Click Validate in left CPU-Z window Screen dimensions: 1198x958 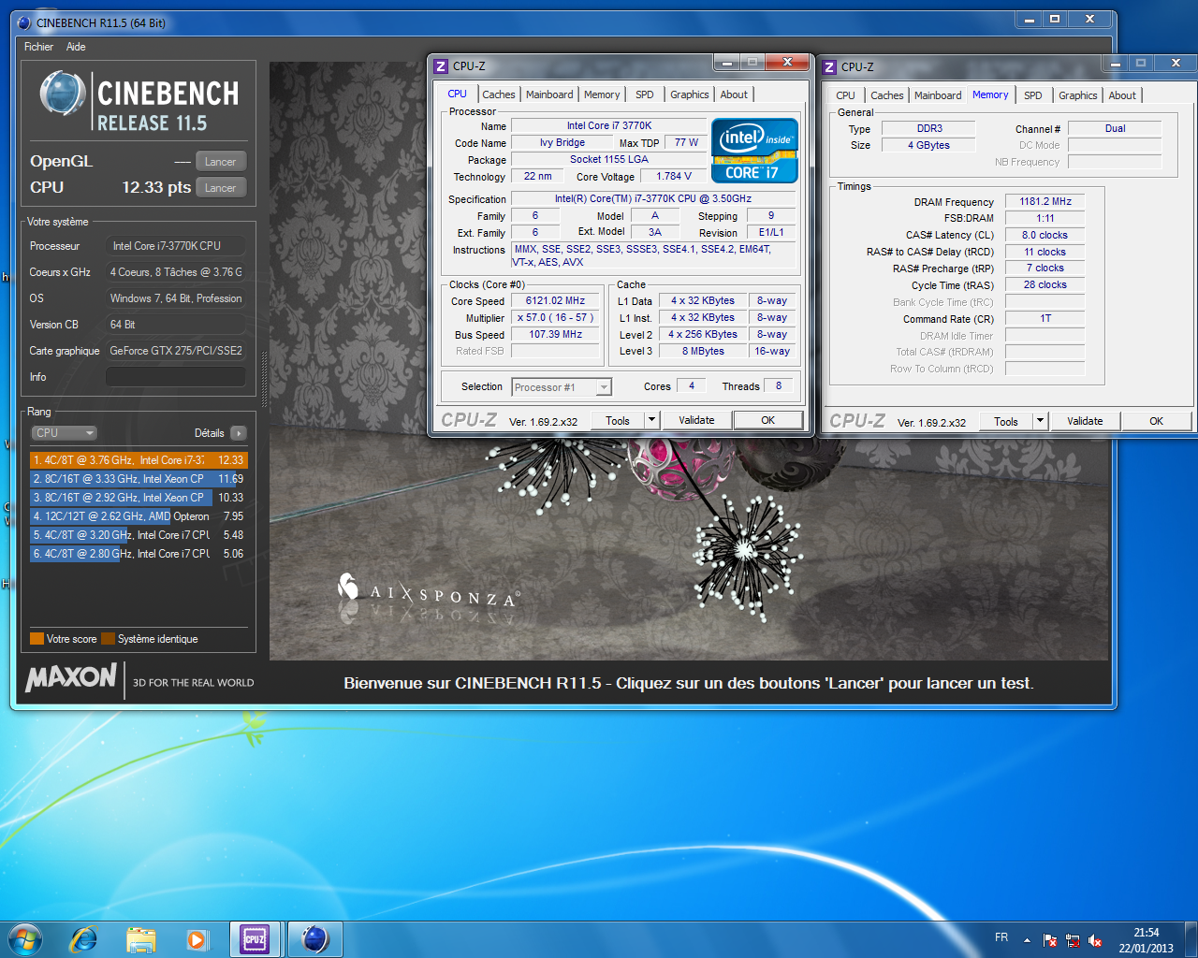pyautogui.click(x=696, y=421)
